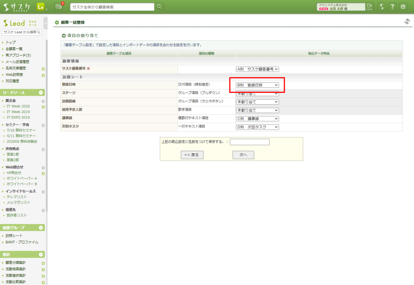Open the Le product switcher menu

41,7
